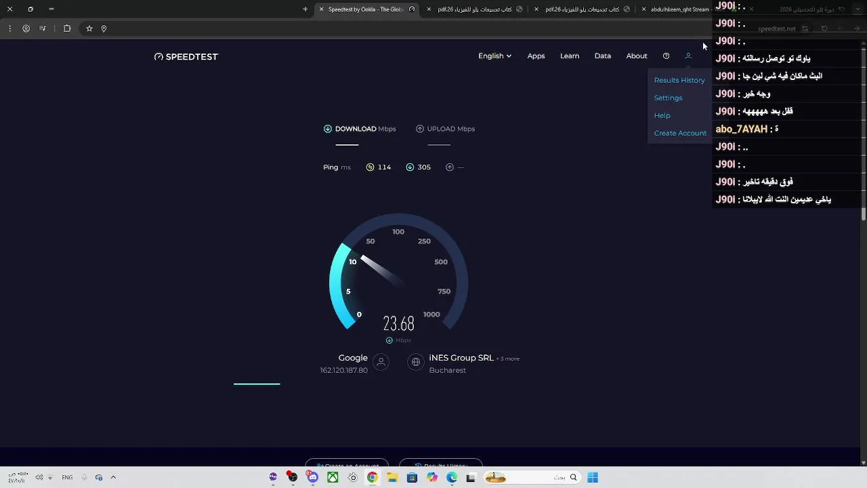The height and width of the screenshot is (488, 867).
Task: Click the test progress bar below the gauge
Action: 257,384
